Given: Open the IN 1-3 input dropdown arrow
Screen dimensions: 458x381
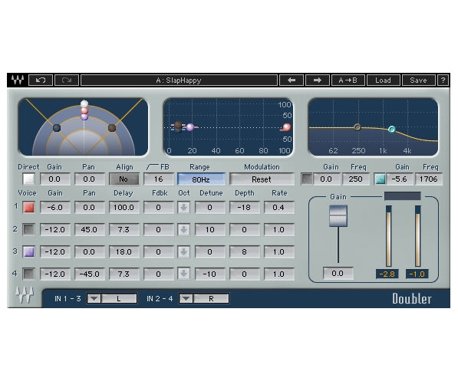Looking at the screenshot, I should pyautogui.click(x=94, y=298).
